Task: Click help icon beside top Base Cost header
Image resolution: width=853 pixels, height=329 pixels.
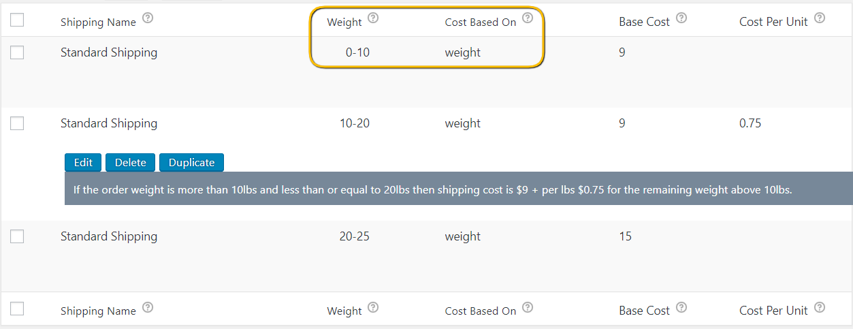Action: pyautogui.click(x=681, y=18)
